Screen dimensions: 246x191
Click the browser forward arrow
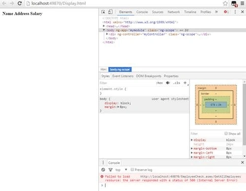(12, 3)
